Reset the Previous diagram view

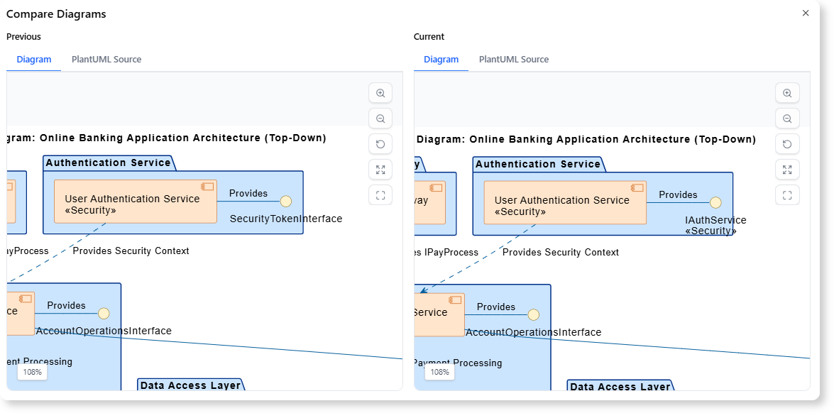pos(380,144)
